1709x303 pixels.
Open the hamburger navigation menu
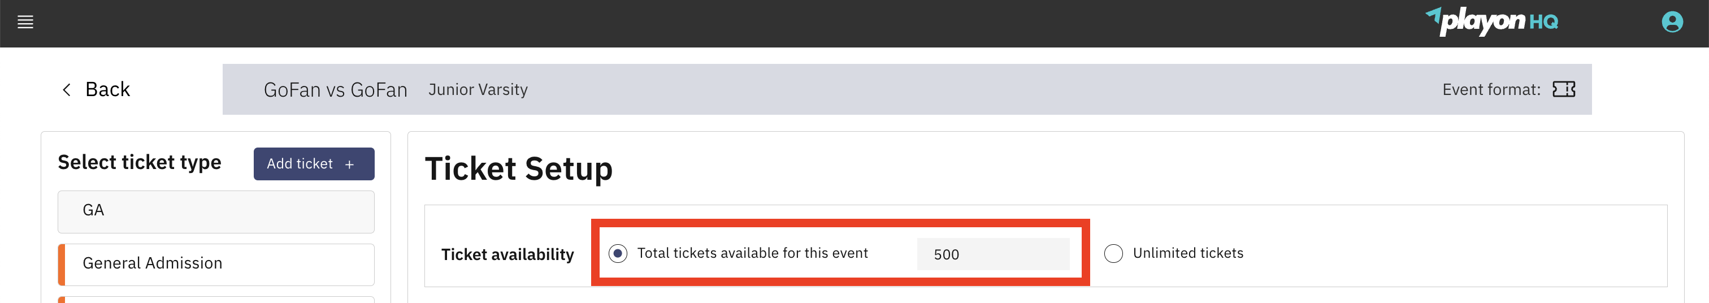25,23
